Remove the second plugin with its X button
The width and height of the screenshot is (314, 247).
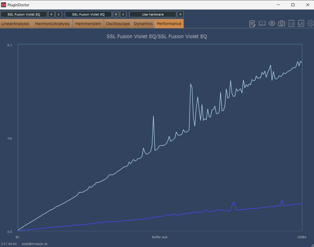[123, 14]
